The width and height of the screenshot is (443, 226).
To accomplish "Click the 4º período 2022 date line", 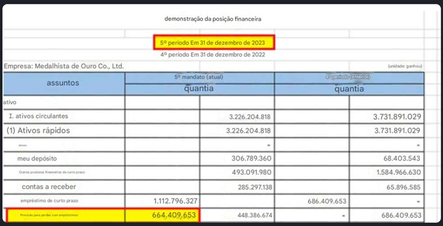I will [x=213, y=55].
